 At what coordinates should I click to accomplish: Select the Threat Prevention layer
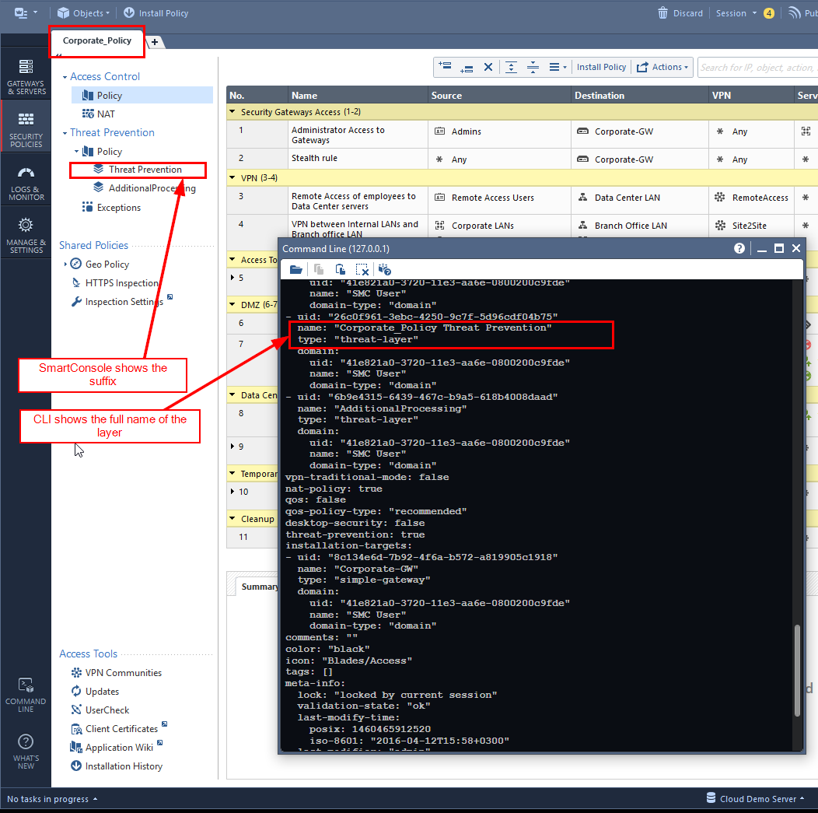point(138,170)
